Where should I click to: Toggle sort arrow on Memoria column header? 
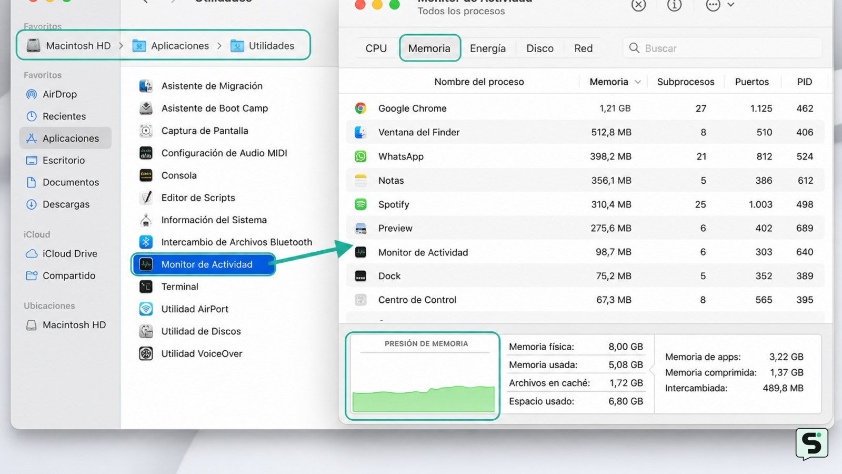click(638, 82)
